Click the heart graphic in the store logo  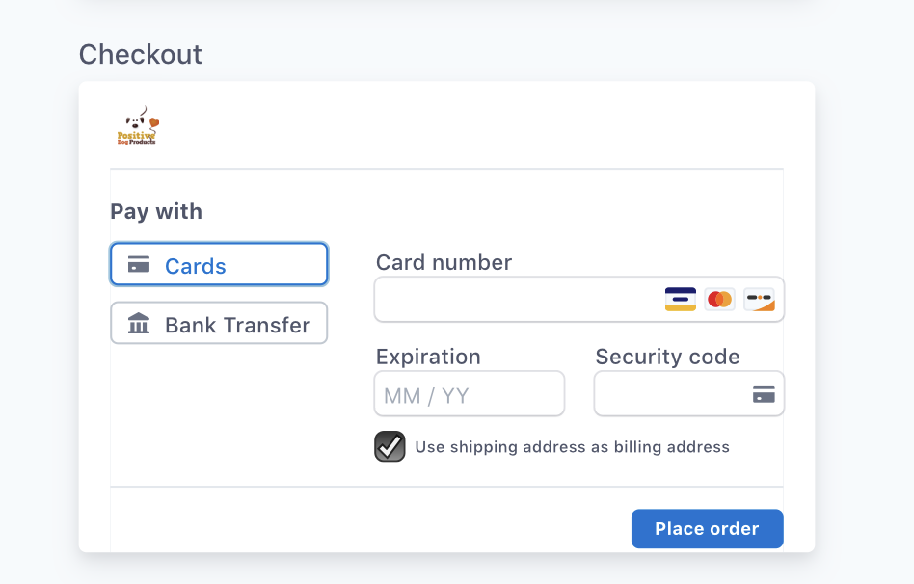[154, 121]
